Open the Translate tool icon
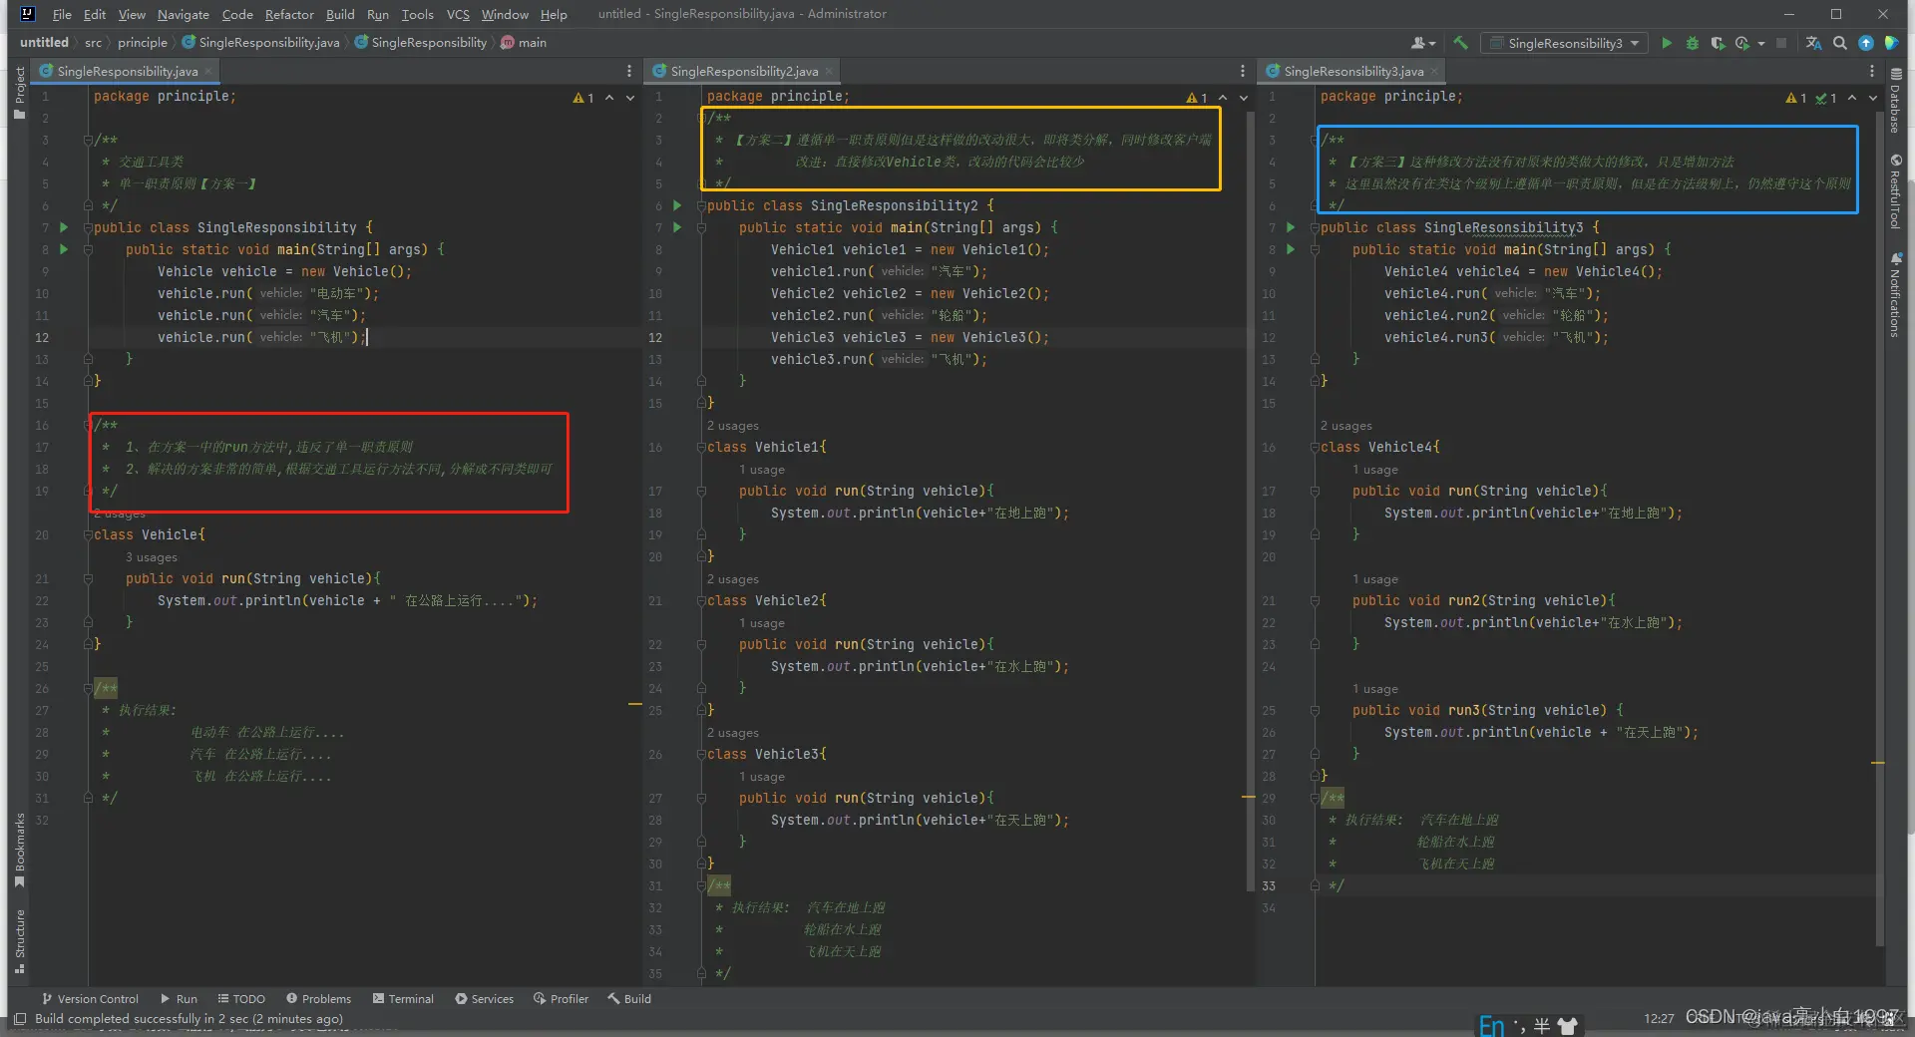Image resolution: width=1915 pixels, height=1037 pixels. pos(1814,43)
